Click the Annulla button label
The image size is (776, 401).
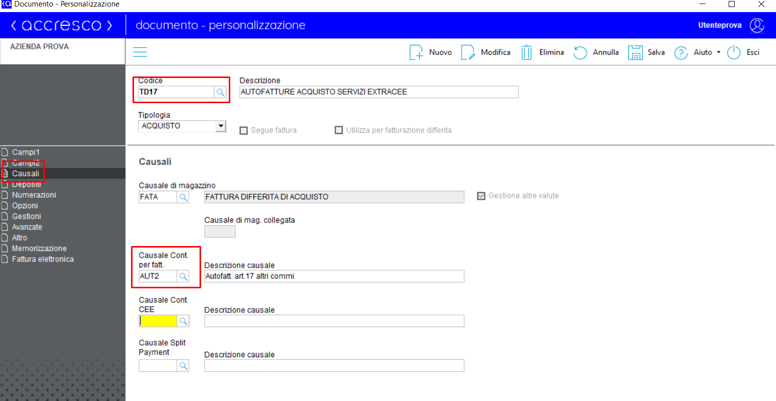coord(606,52)
